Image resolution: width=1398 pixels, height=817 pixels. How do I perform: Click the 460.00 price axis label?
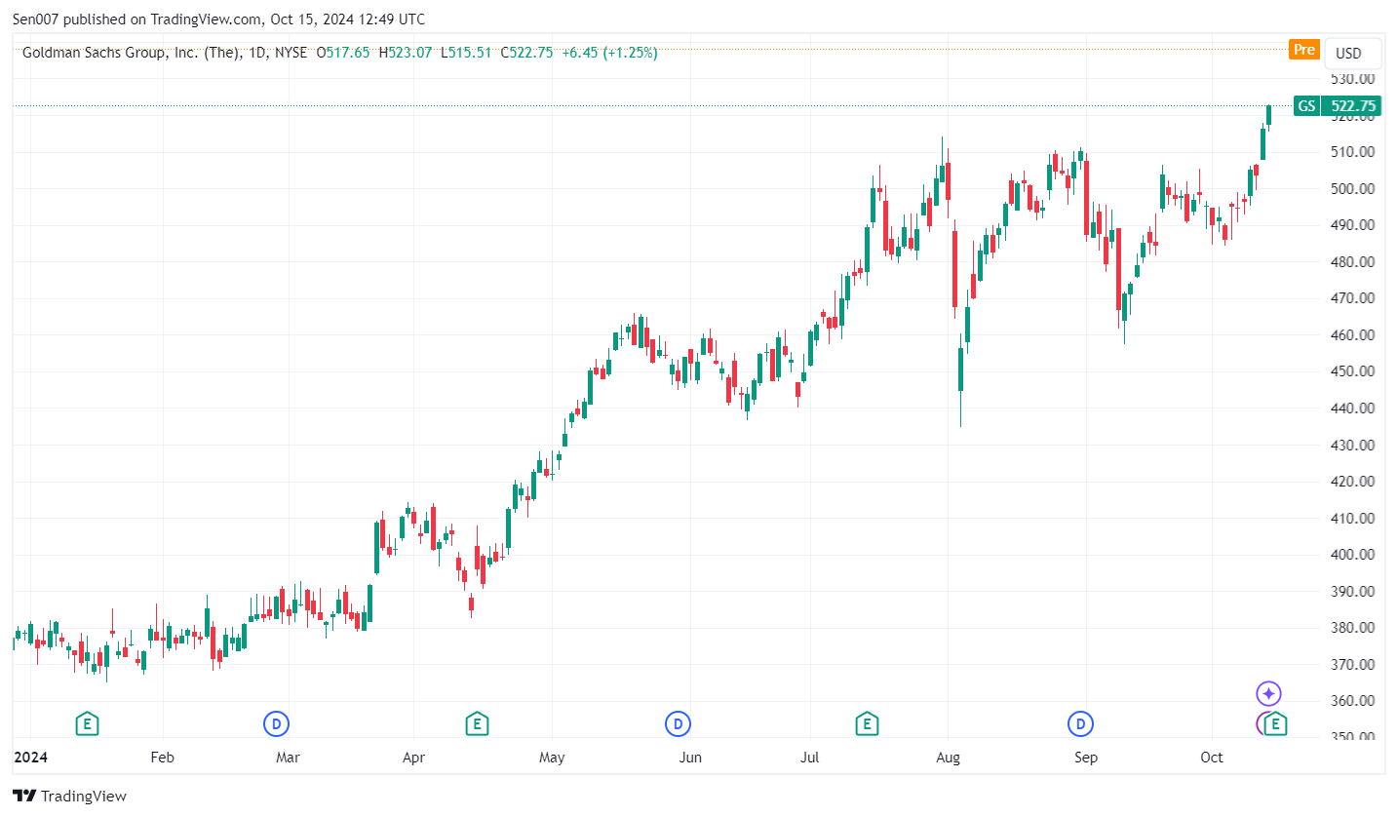tap(1353, 335)
